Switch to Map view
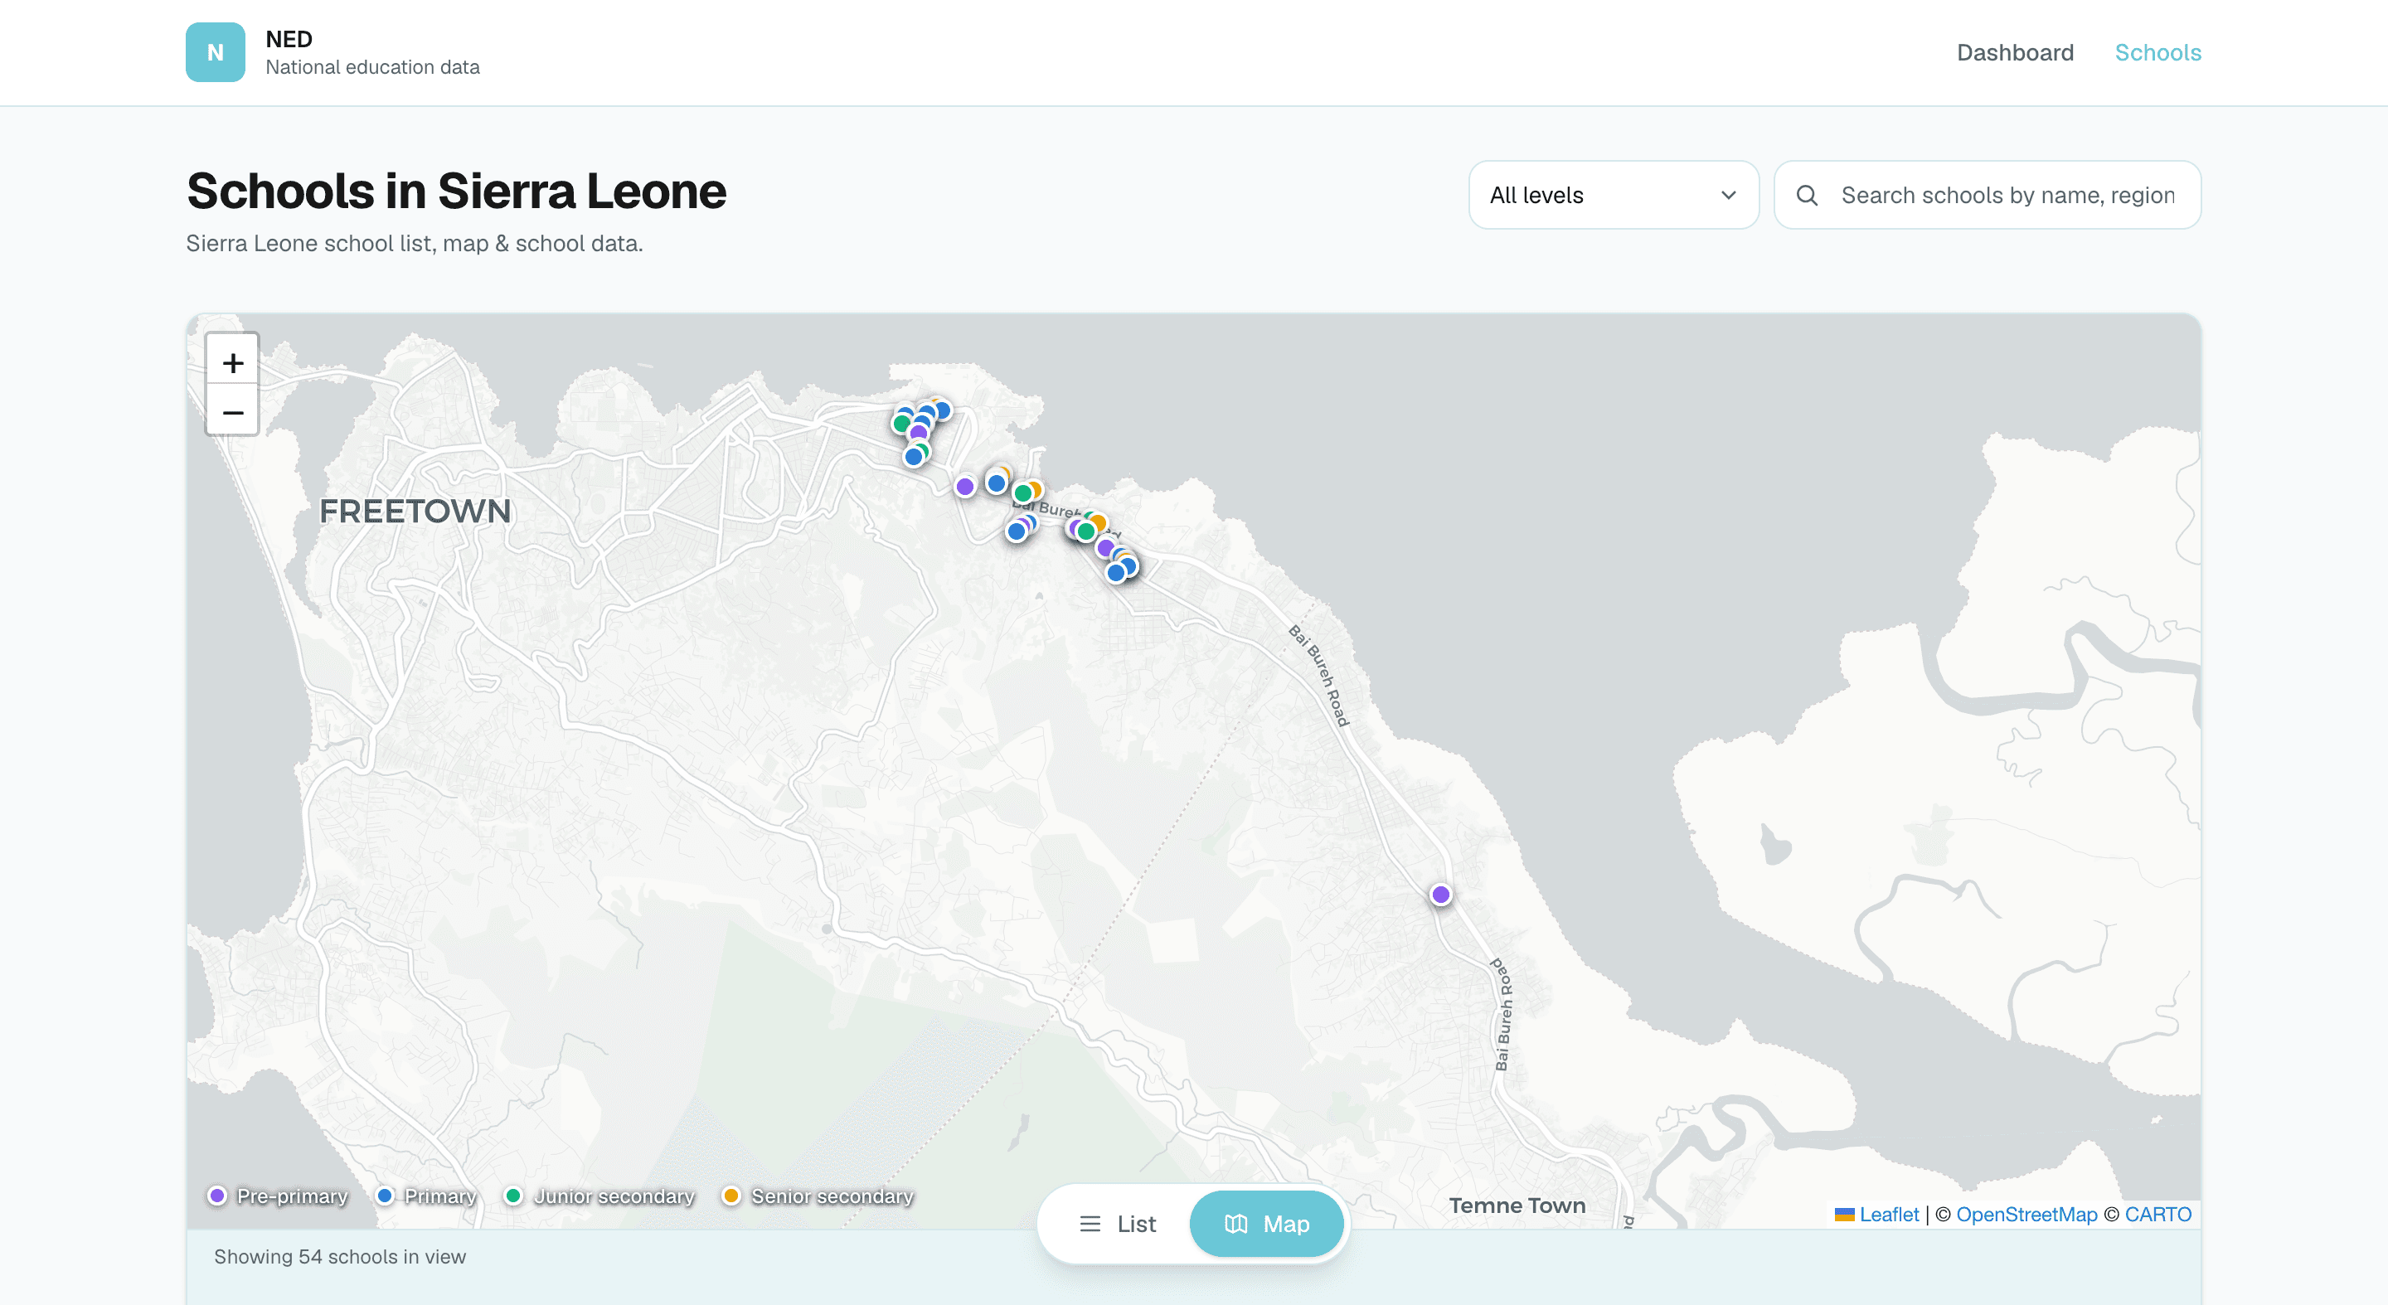 click(x=1266, y=1224)
